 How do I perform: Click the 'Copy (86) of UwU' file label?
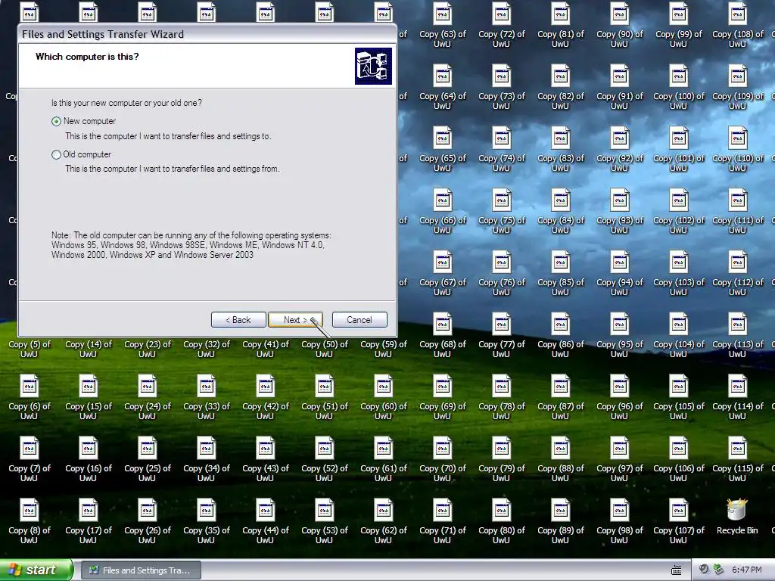[x=561, y=349]
